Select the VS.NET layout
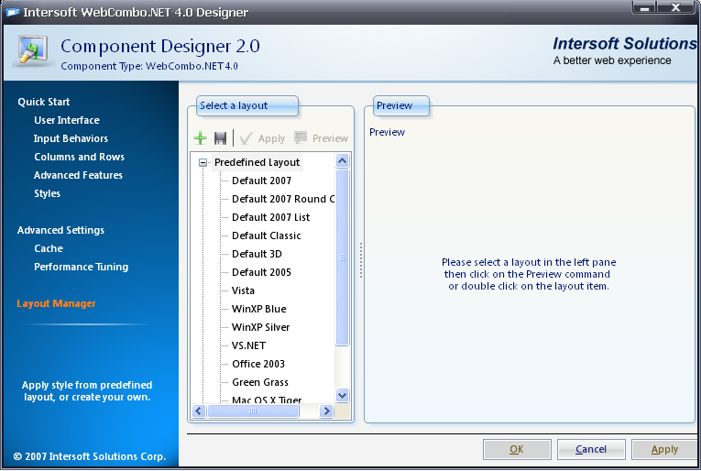The height and width of the screenshot is (471, 701). pyautogui.click(x=248, y=345)
